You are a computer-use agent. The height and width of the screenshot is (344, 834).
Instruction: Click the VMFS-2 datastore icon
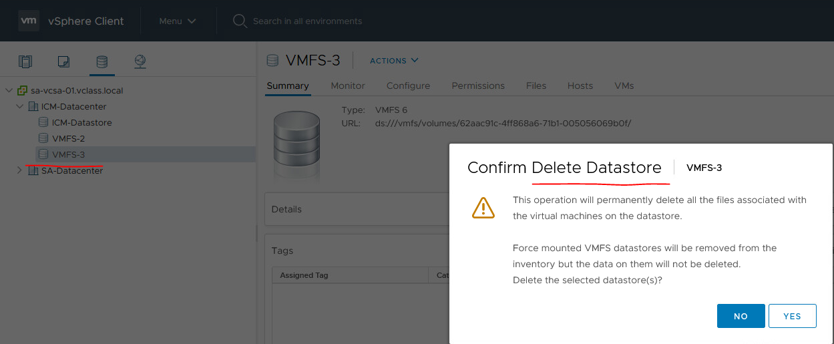coord(43,138)
